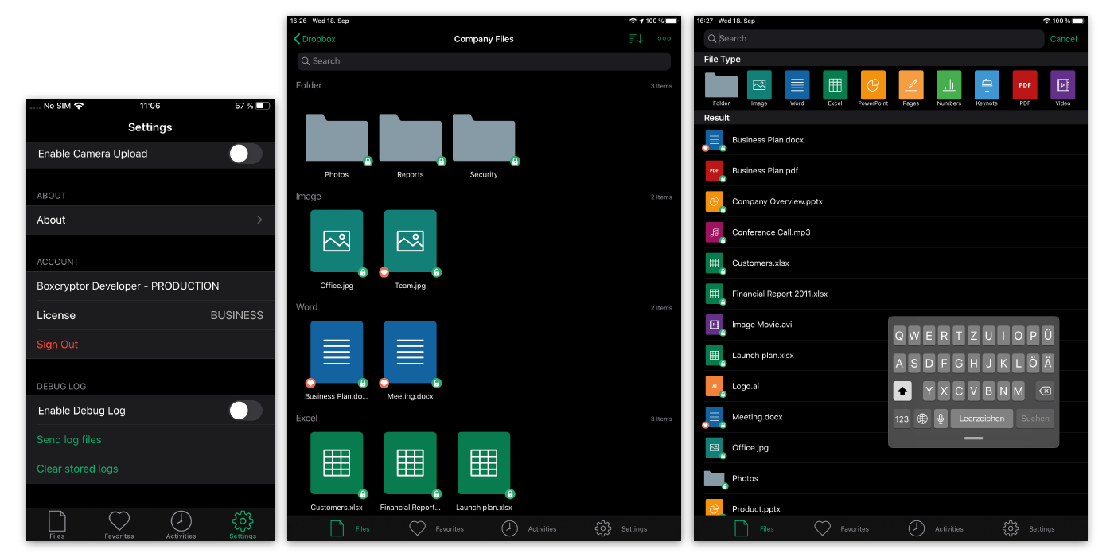Filter by Numbers file type
Image resolution: width=1114 pixels, height=557 pixels.
point(948,88)
